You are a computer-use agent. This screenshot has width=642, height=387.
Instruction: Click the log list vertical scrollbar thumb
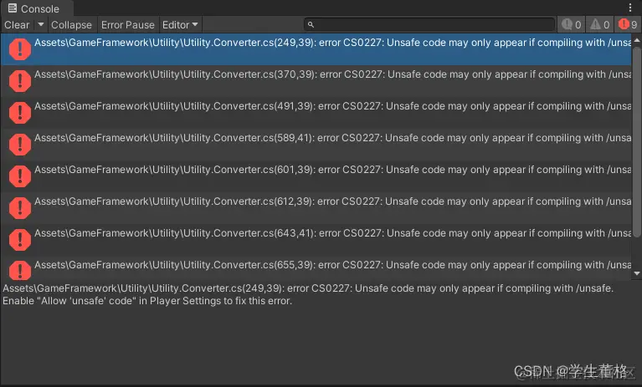637,141
